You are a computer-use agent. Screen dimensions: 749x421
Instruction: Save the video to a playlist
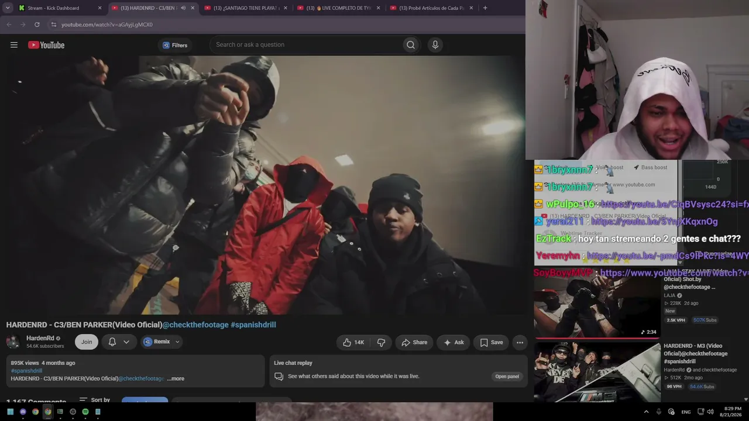tap(491, 343)
